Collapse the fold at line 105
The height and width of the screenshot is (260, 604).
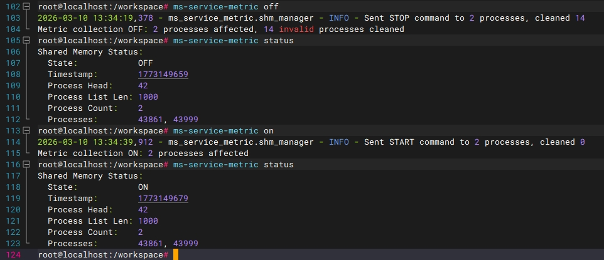(x=26, y=40)
